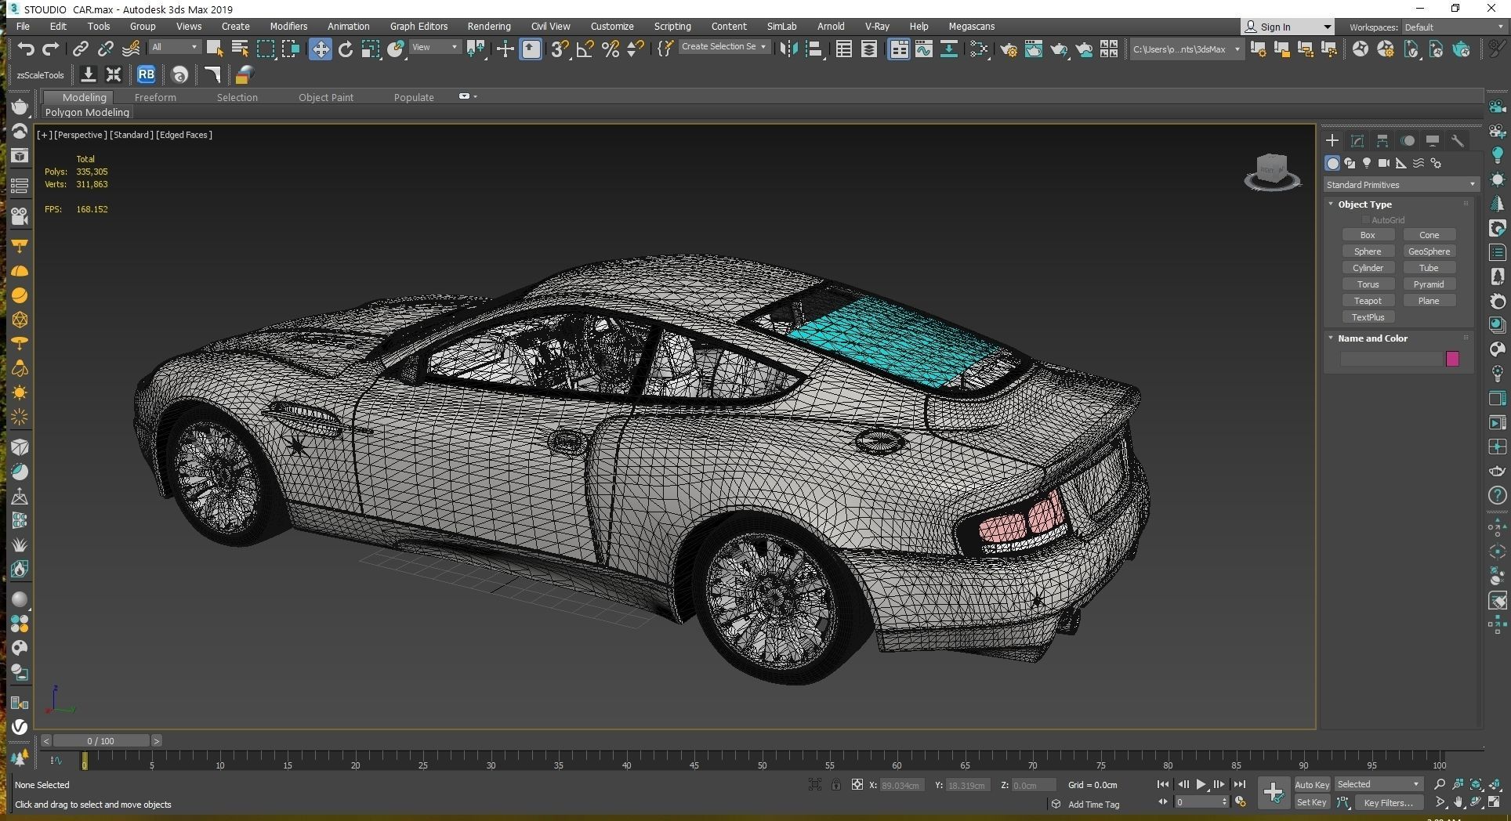Click the ViewCube in the viewport

[x=1272, y=171]
